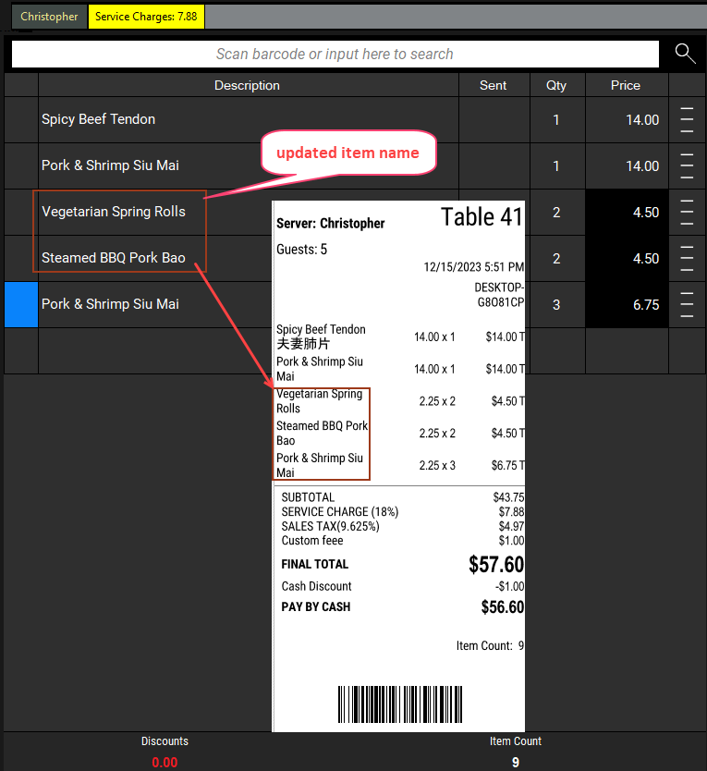Open hamburger menu for Steamed BBQ Pork Bao
707x771 pixels.
(x=686, y=259)
